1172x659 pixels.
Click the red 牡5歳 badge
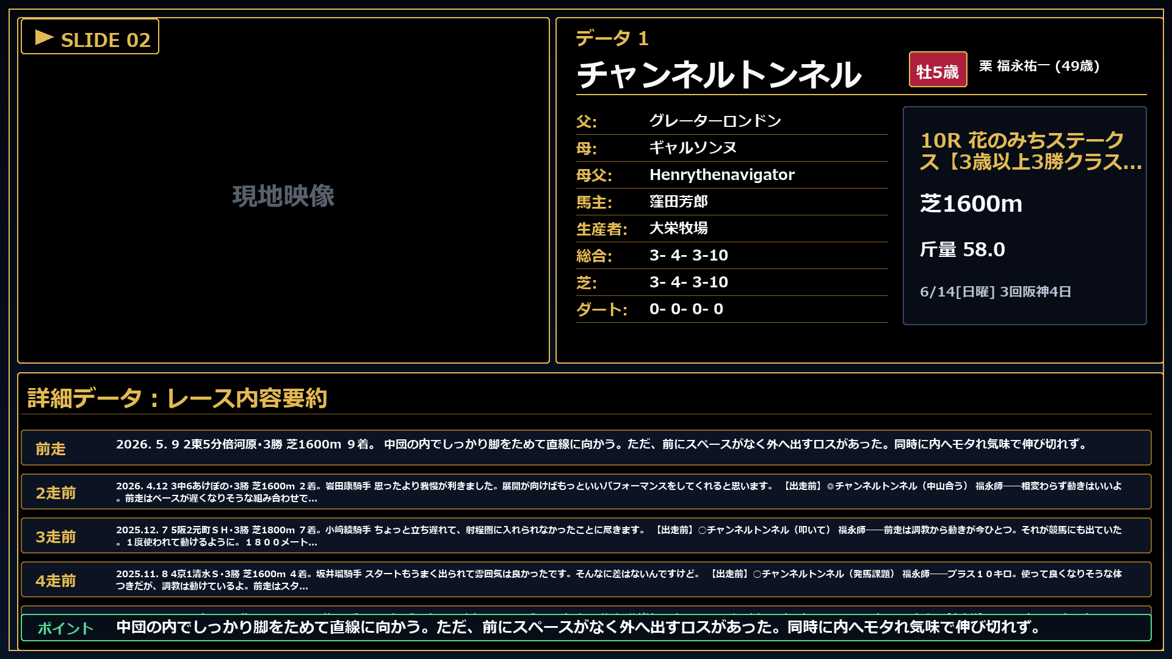pyautogui.click(x=938, y=70)
